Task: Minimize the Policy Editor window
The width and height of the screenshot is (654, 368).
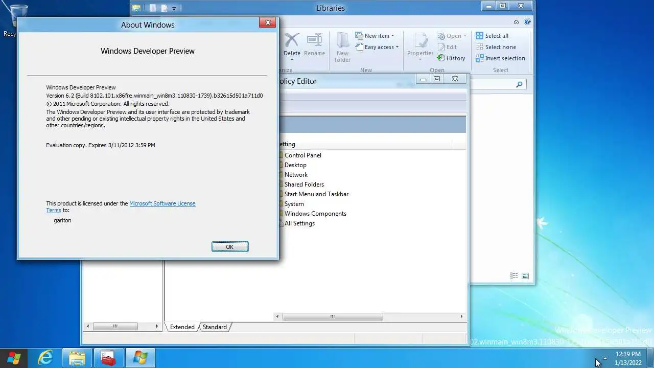Action: [423, 79]
